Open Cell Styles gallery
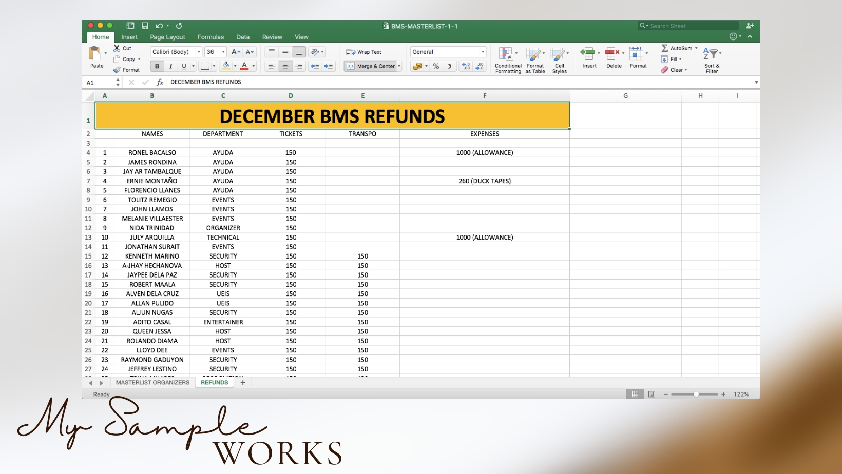Screen dimensions: 842x474 (x=559, y=60)
